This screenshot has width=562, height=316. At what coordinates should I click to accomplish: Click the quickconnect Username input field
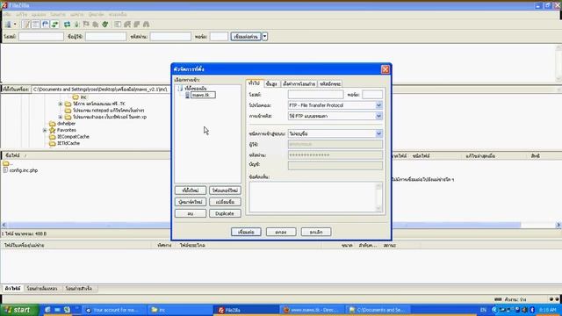click(105, 37)
